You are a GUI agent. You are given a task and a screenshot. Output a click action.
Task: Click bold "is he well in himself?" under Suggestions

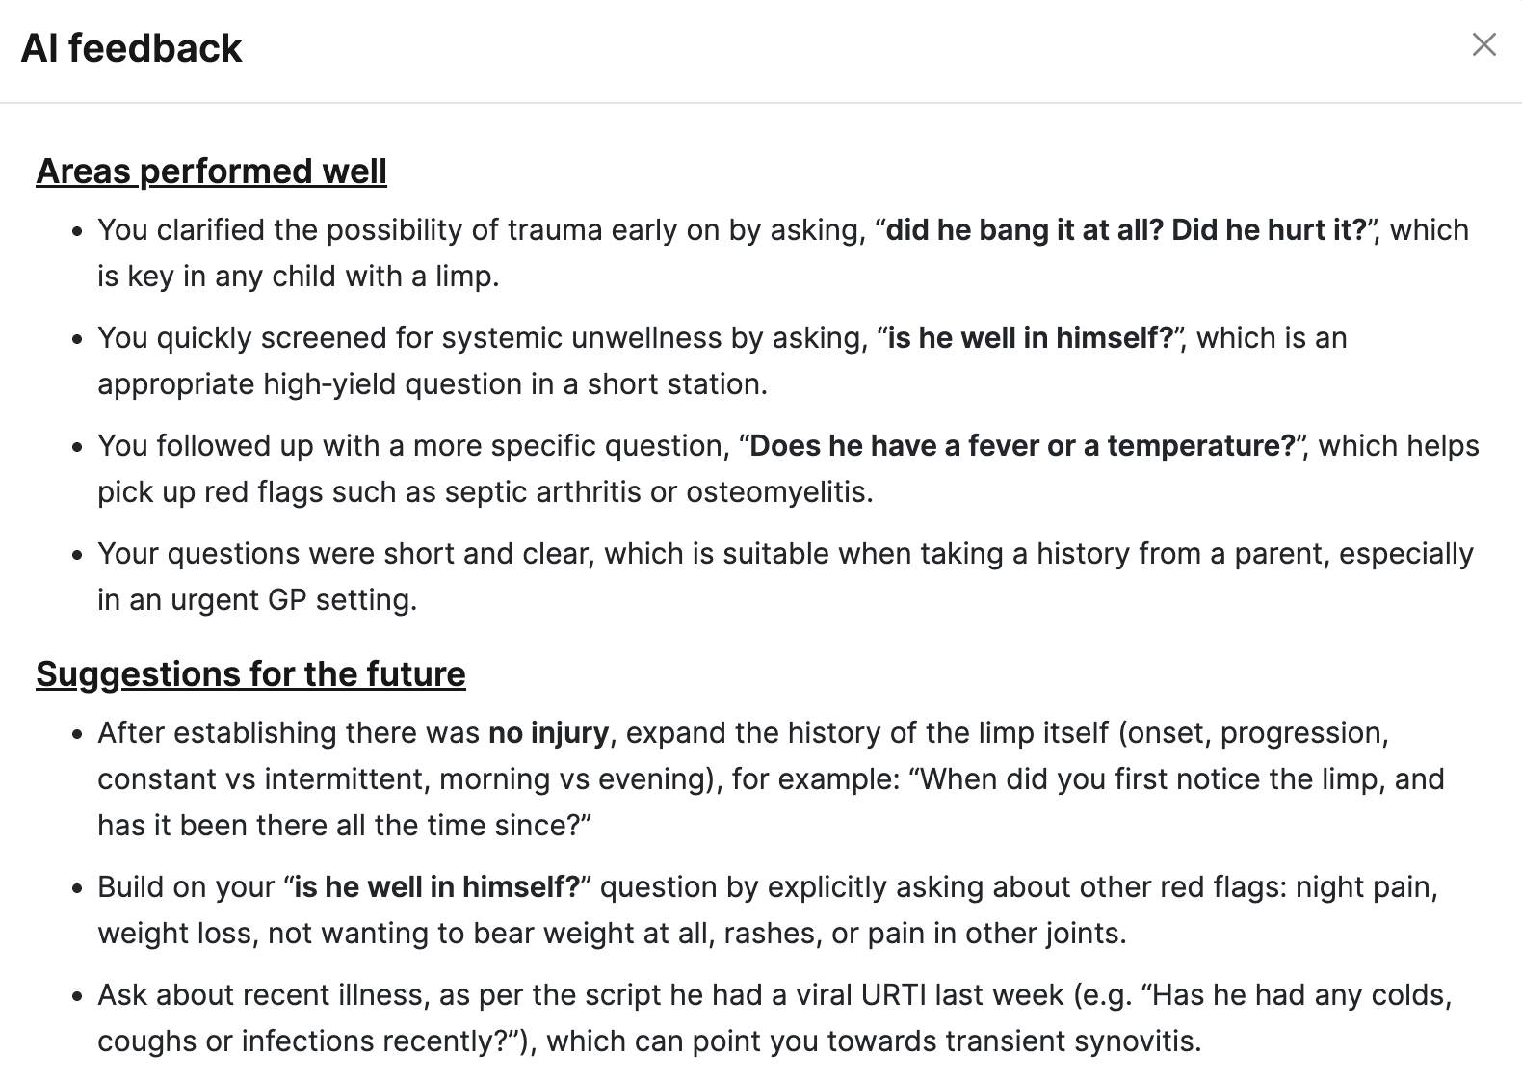436,887
